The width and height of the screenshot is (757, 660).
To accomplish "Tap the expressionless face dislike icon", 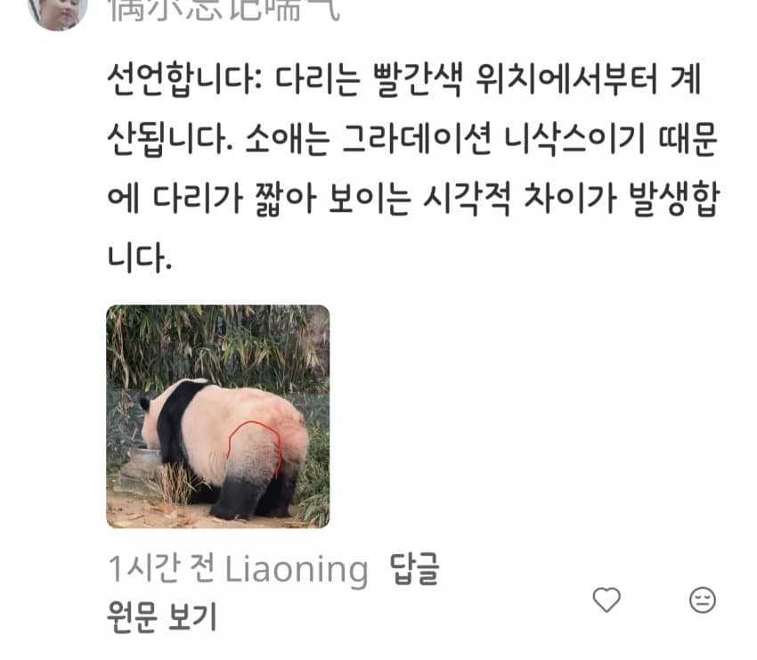I will coord(703,600).
